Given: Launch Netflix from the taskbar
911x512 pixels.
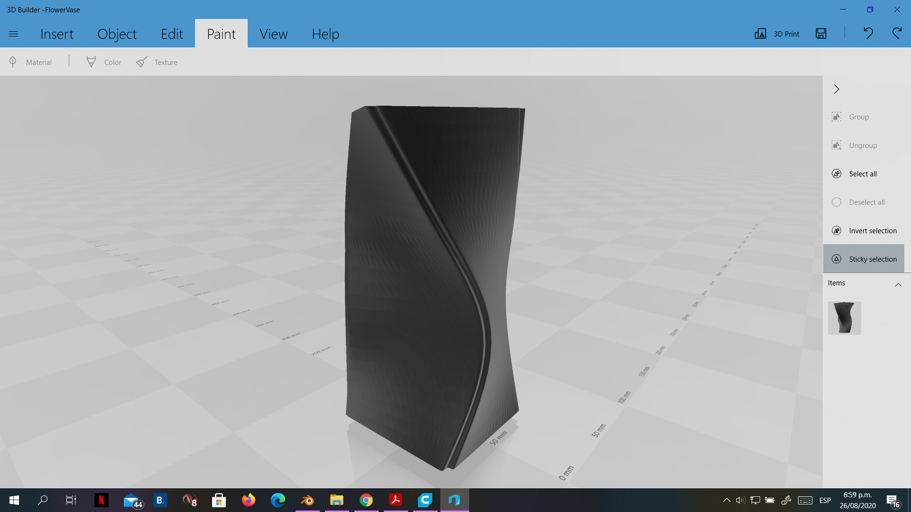Looking at the screenshot, I should click(101, 500).
